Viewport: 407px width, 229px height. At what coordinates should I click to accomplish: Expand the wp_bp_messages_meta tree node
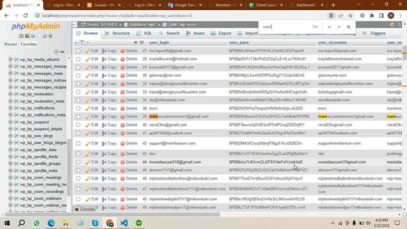tap(10, 74)
